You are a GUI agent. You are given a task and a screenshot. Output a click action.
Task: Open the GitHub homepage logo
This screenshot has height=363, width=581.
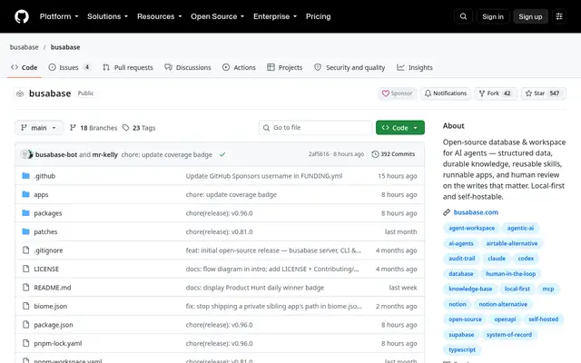(x=22, y=16)
